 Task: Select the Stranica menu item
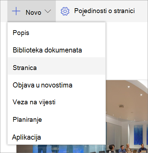(56, 66)
